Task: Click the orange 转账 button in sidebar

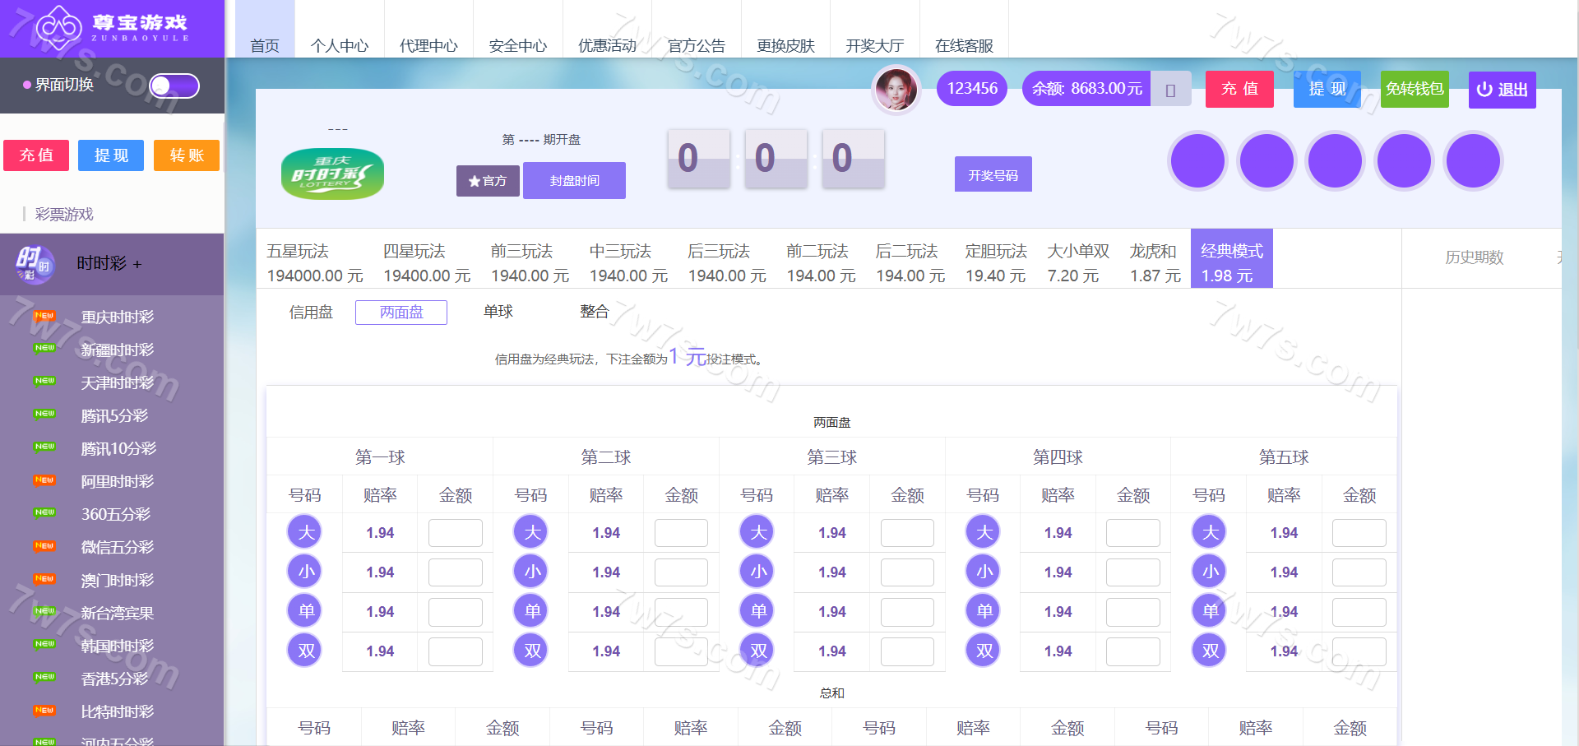Action: (x=187, y=155)
